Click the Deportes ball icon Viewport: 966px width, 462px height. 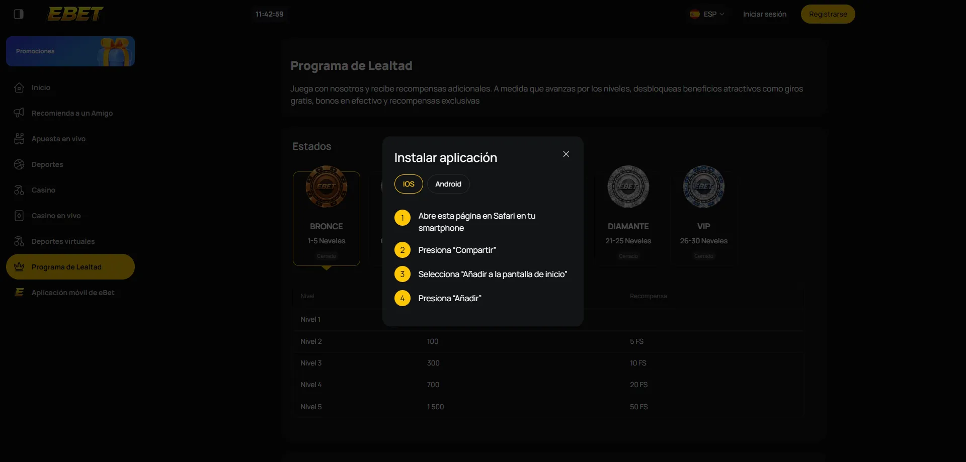pos(19,164)
